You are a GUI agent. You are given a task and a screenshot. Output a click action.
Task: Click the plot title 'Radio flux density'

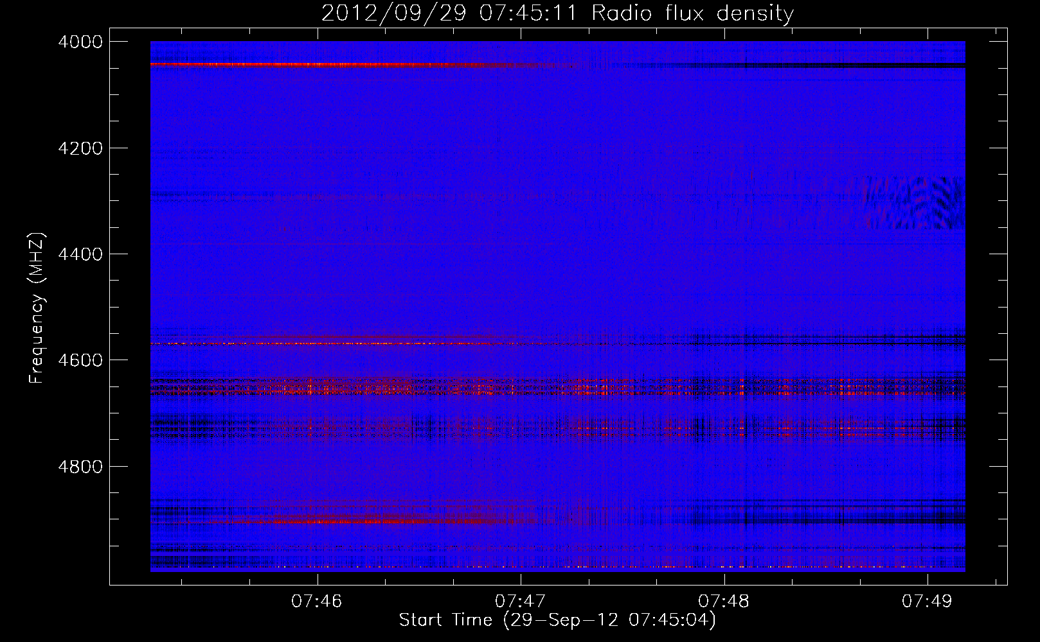692,13
